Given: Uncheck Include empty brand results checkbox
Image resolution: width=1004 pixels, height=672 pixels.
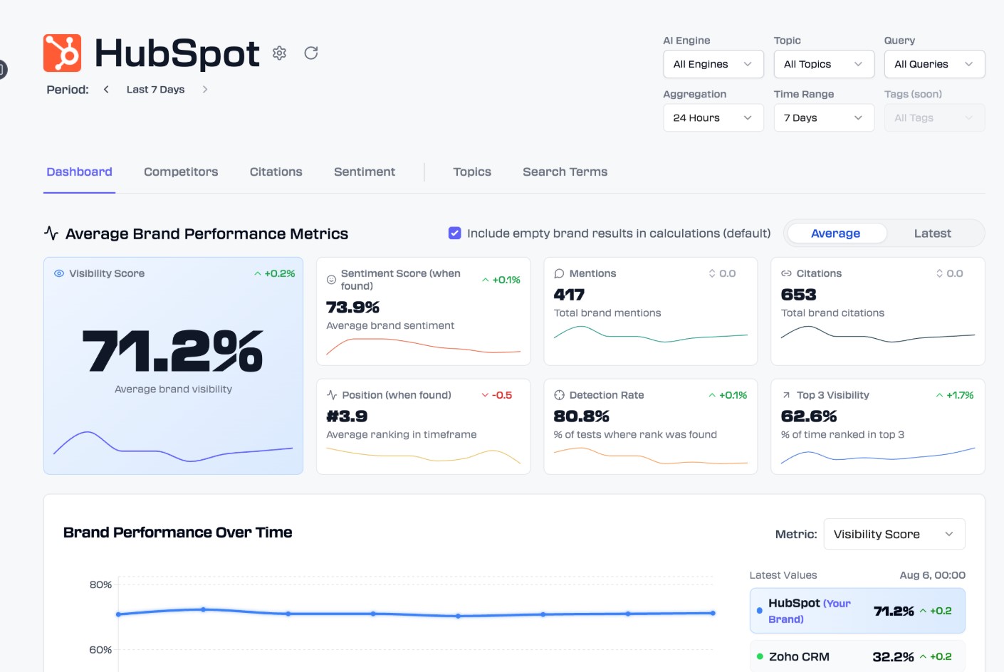Looking at the screenshot, I should (x=454, y=233).
